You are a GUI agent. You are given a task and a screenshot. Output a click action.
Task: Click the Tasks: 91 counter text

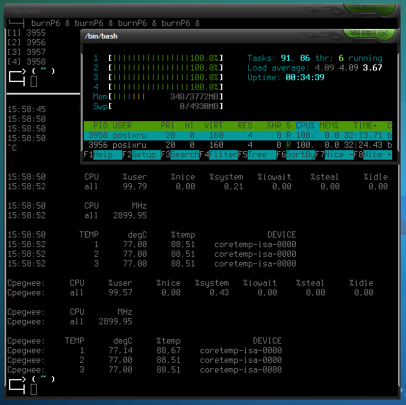[x=269, y=58]
